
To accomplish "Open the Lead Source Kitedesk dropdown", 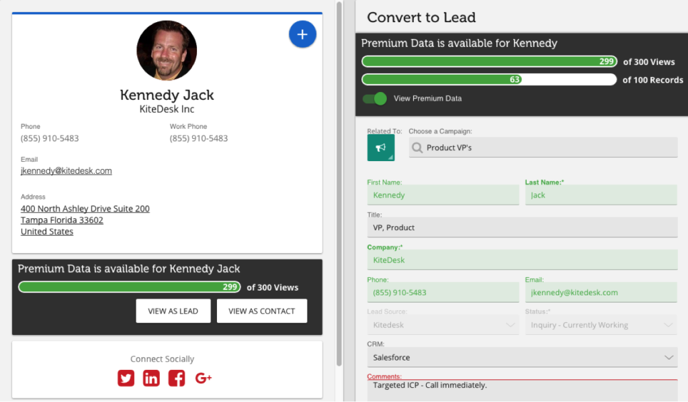I will [x=443, y=325].
